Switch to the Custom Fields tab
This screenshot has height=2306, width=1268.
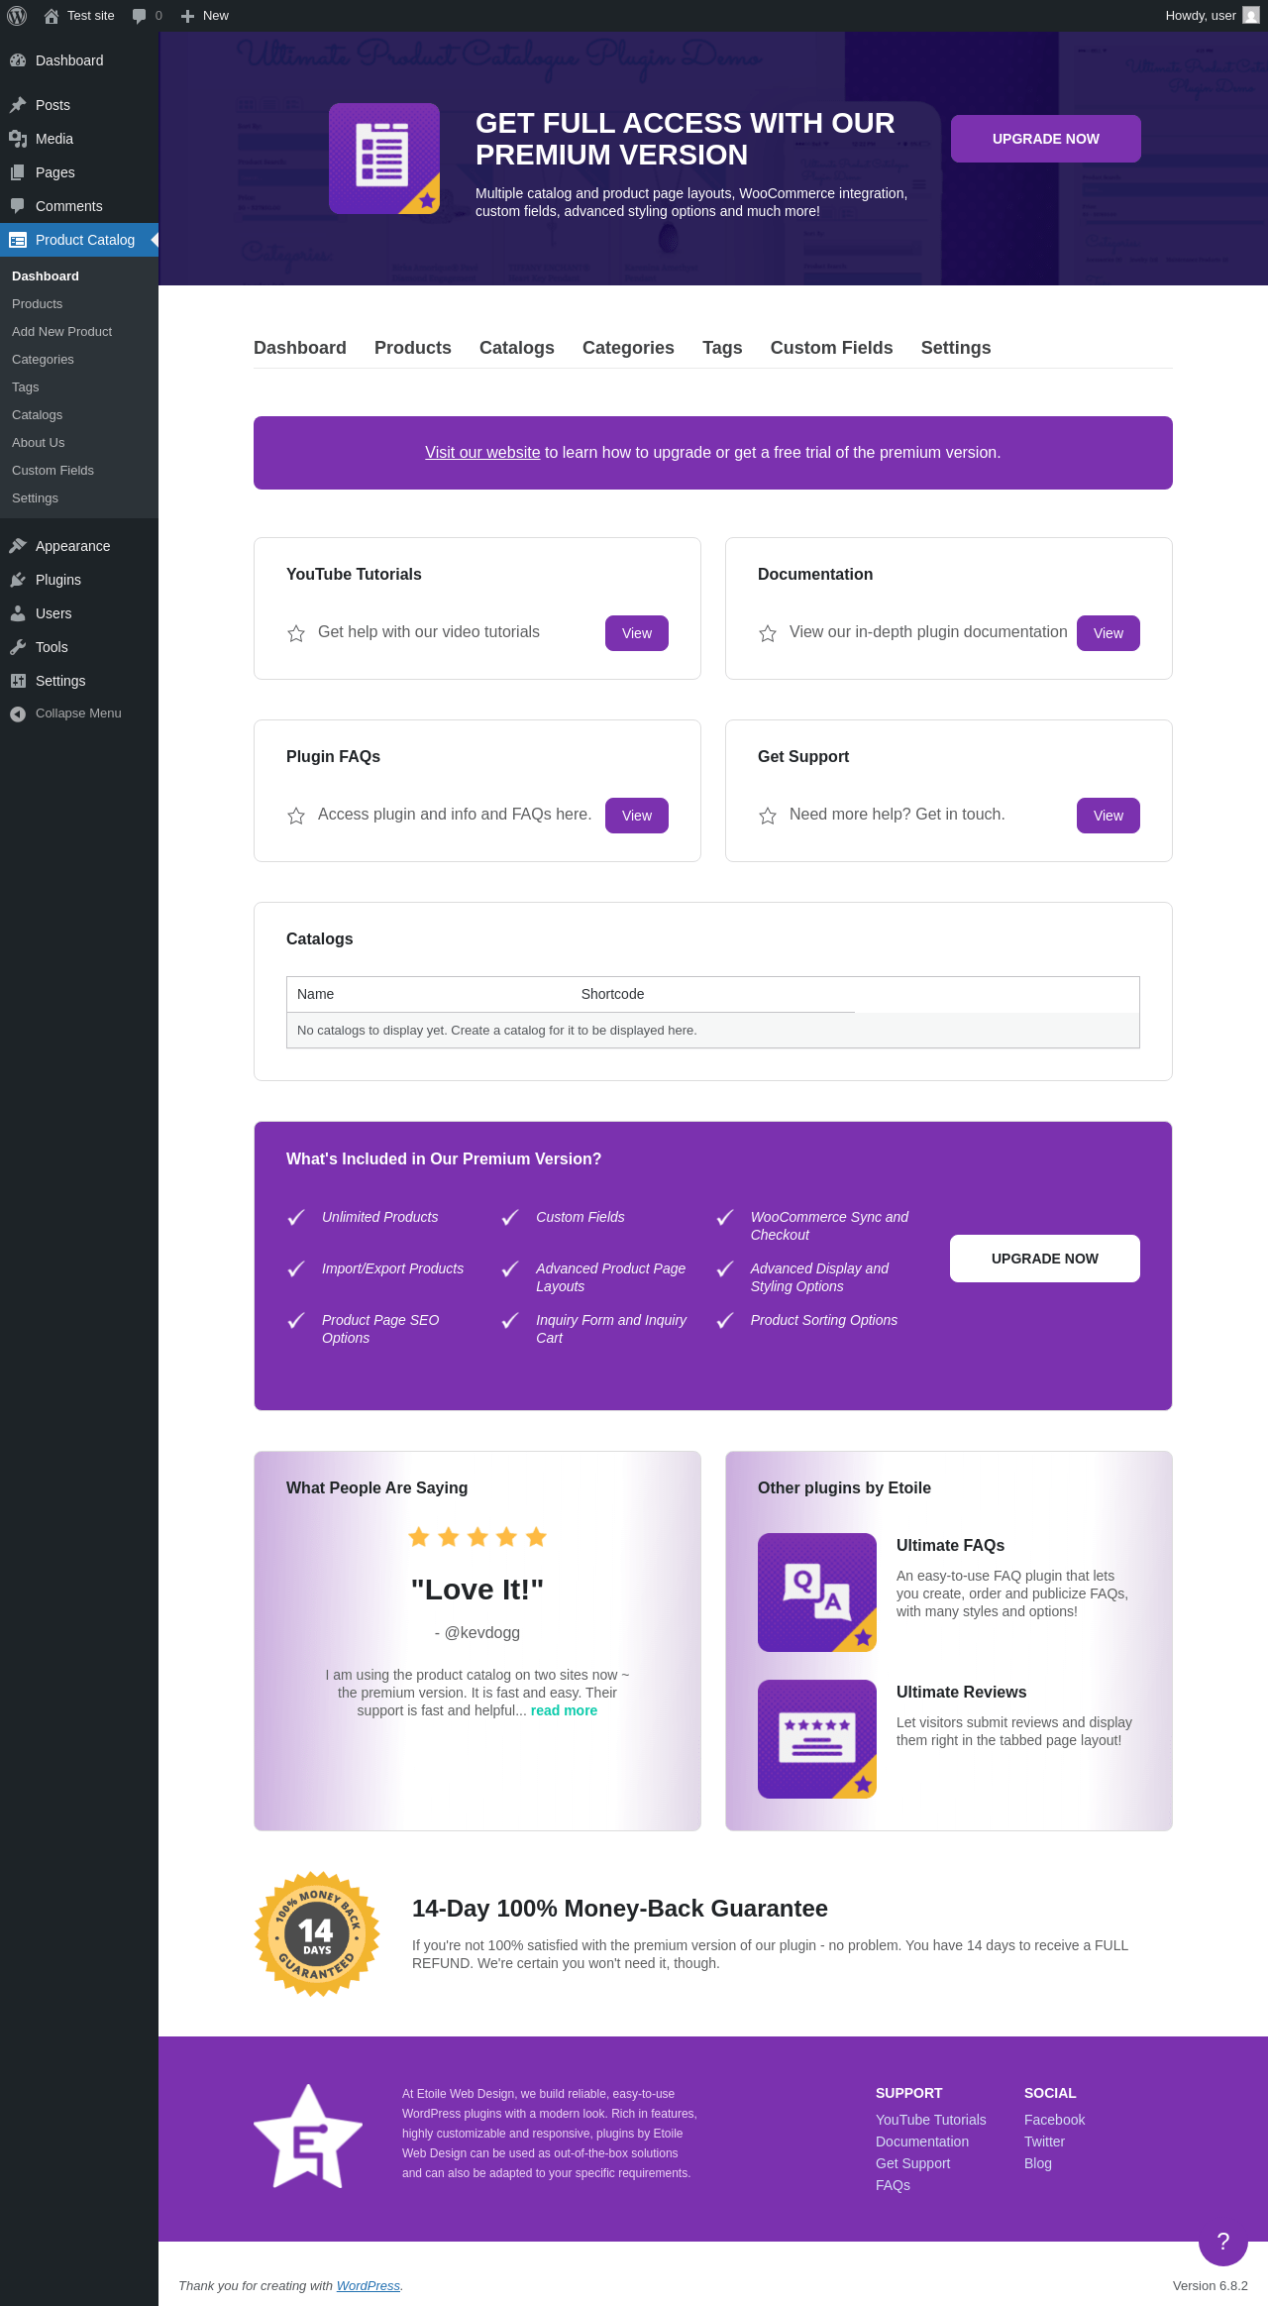click(x=832, y=348)
